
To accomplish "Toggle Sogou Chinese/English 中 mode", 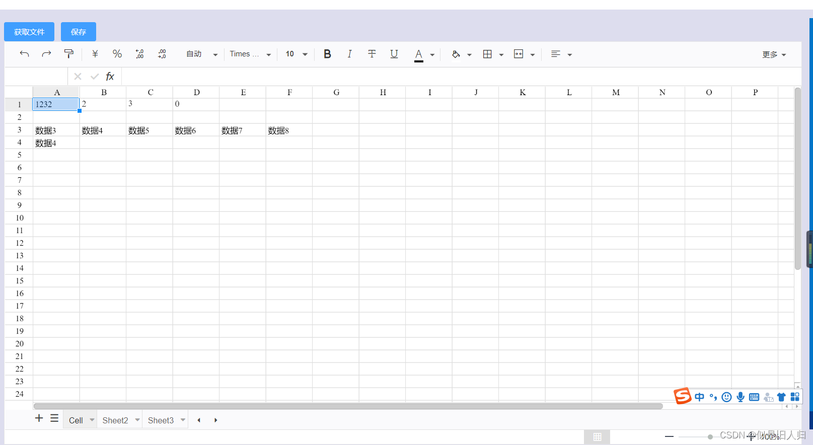I will [699, 397].
